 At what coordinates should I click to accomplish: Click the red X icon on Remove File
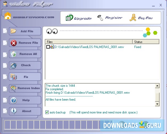tap(14, 43)
